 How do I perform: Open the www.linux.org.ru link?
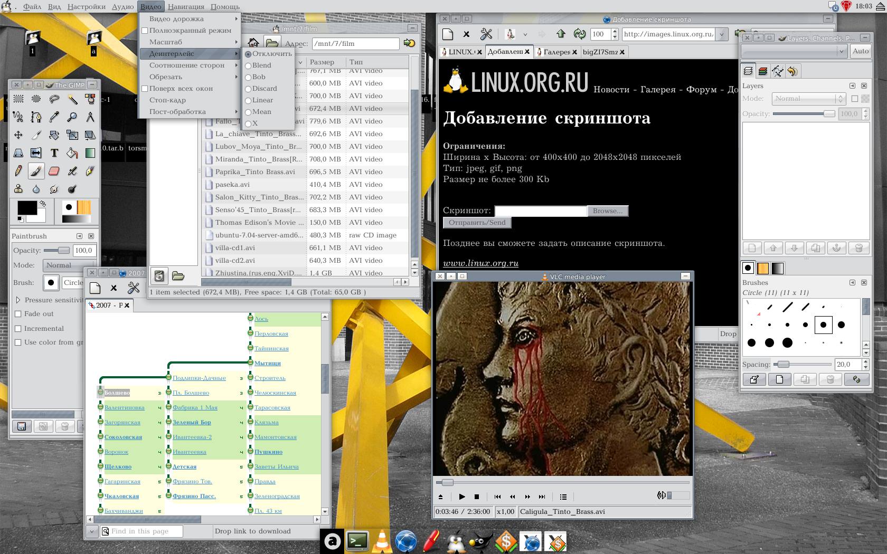pyautogui.click(x=480, y=263)
